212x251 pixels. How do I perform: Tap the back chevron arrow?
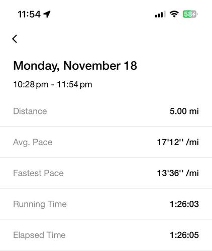click(x=15, y=39)
